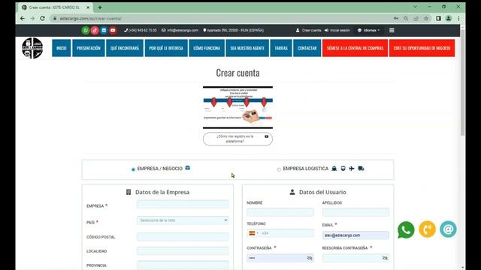Click the ESTE-CARGO logo
Image resolution: width=481 pixels, height=270 pixels.
(x=32, y=48)
